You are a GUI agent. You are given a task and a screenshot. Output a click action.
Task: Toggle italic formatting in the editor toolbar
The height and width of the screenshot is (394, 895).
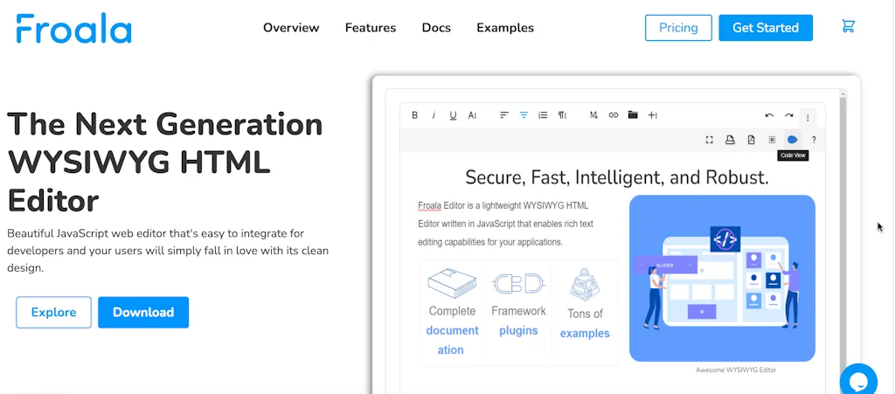pyautogui.click(x=434, y=115)
